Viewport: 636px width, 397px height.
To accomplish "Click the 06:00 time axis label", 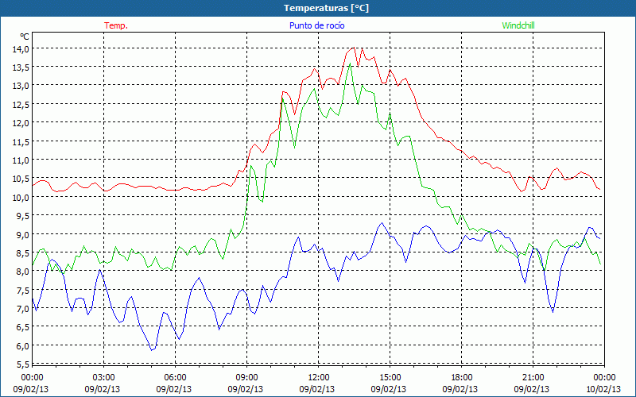I will point(175,378).
